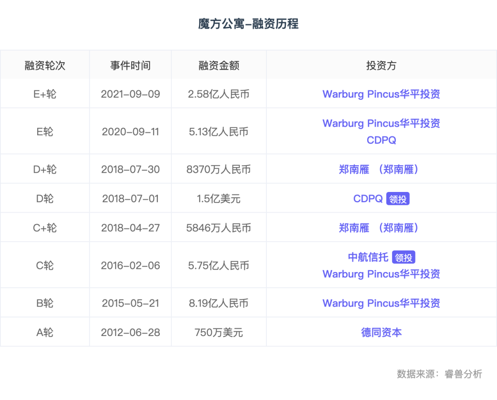This screenshot has height=400, width=497.
Task: Click amount 5.75亿人民币
Action: pos(219,266)
